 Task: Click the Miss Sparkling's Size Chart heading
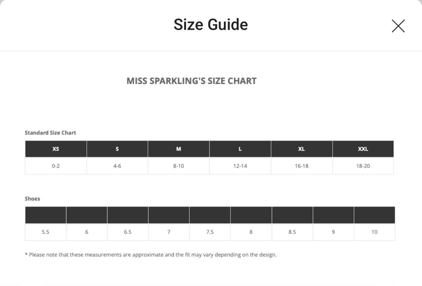(192, 81)
